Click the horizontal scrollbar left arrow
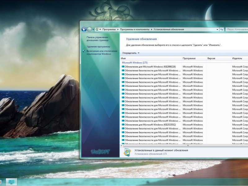The height and width of the screenshot is (186, 248). 122,145
